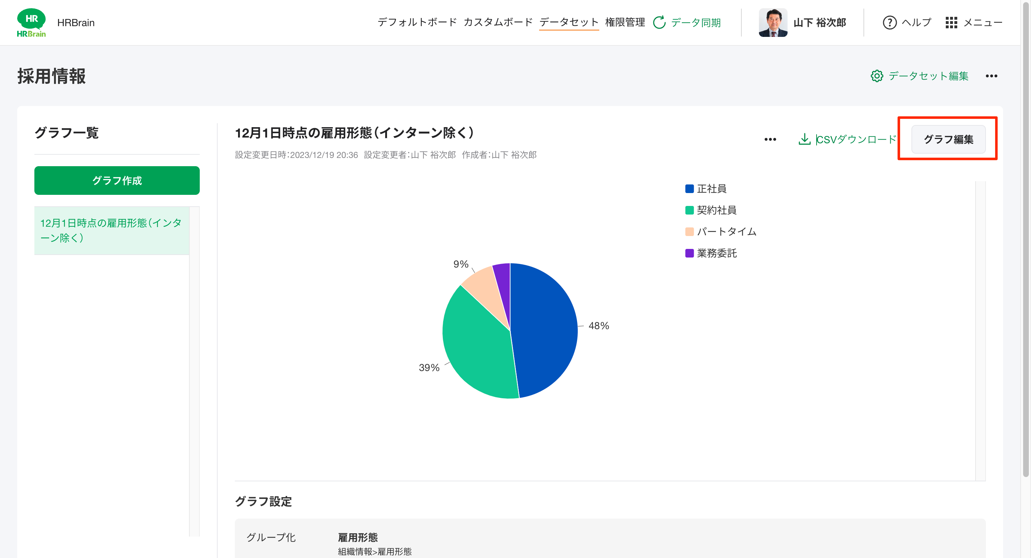Open the メニュー grid icon

coord(953,23)
